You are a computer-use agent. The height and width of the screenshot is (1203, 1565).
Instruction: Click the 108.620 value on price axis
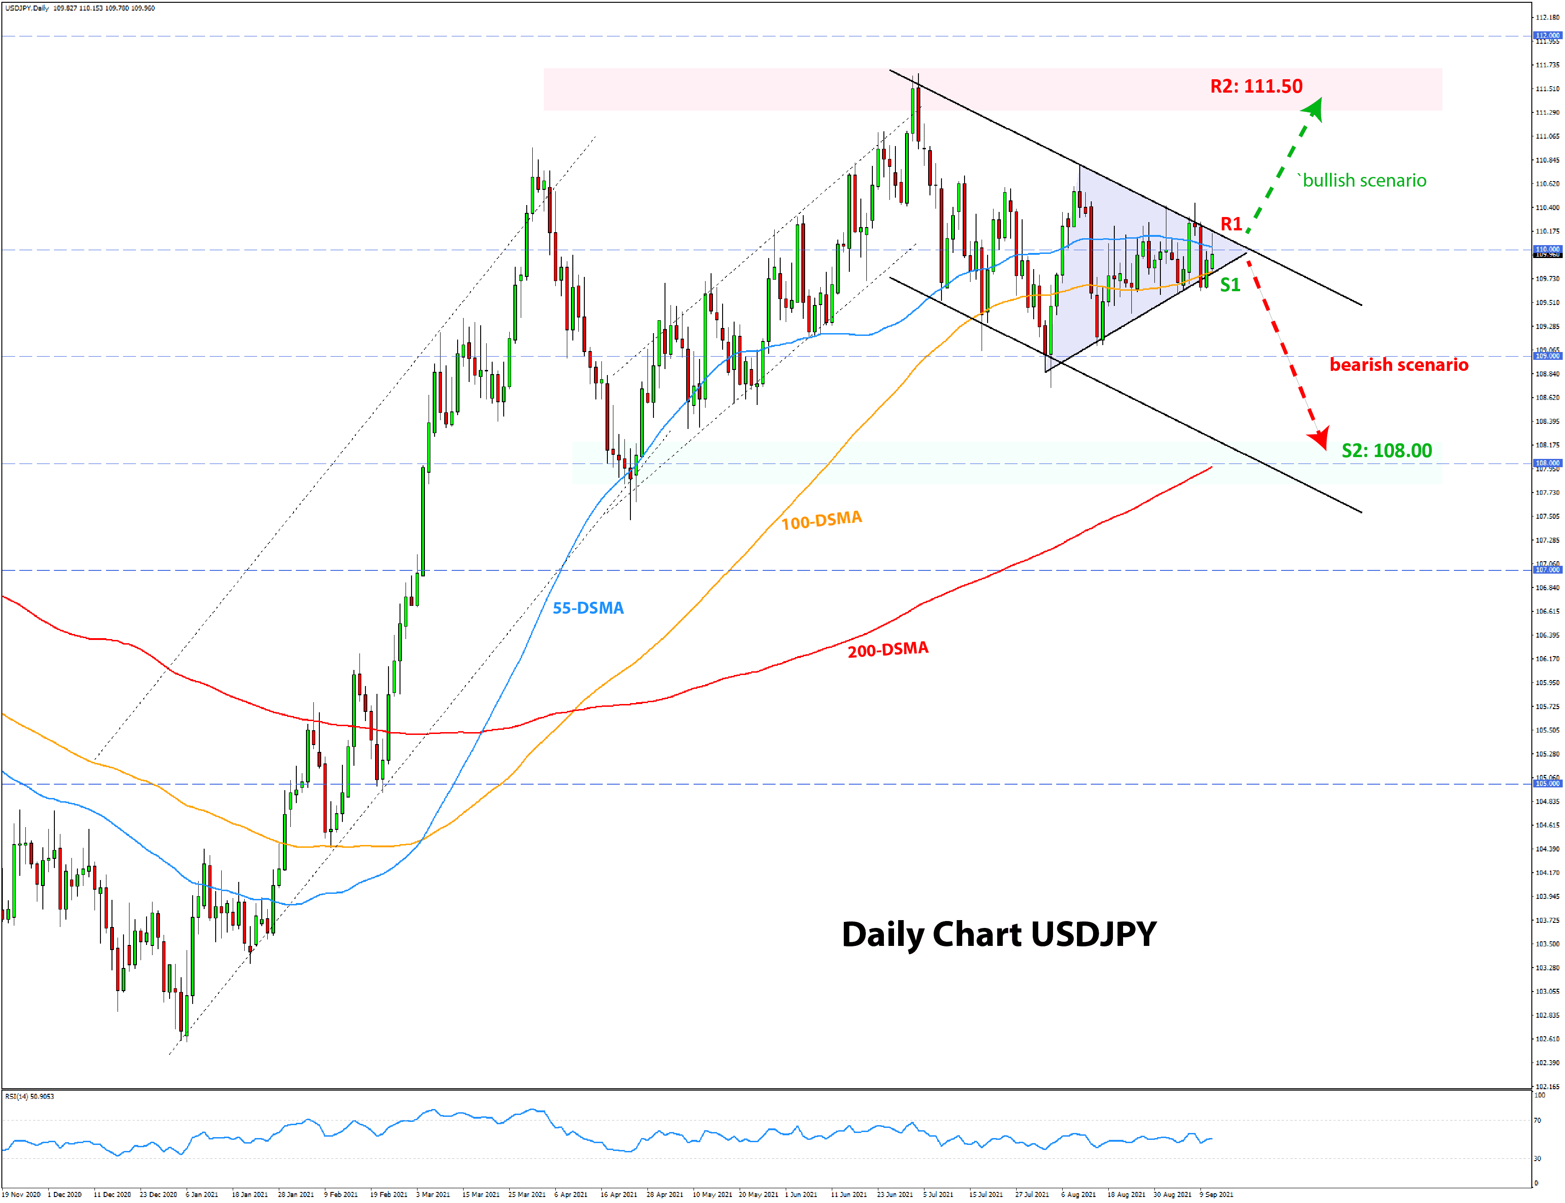(x=1547, y=398)
